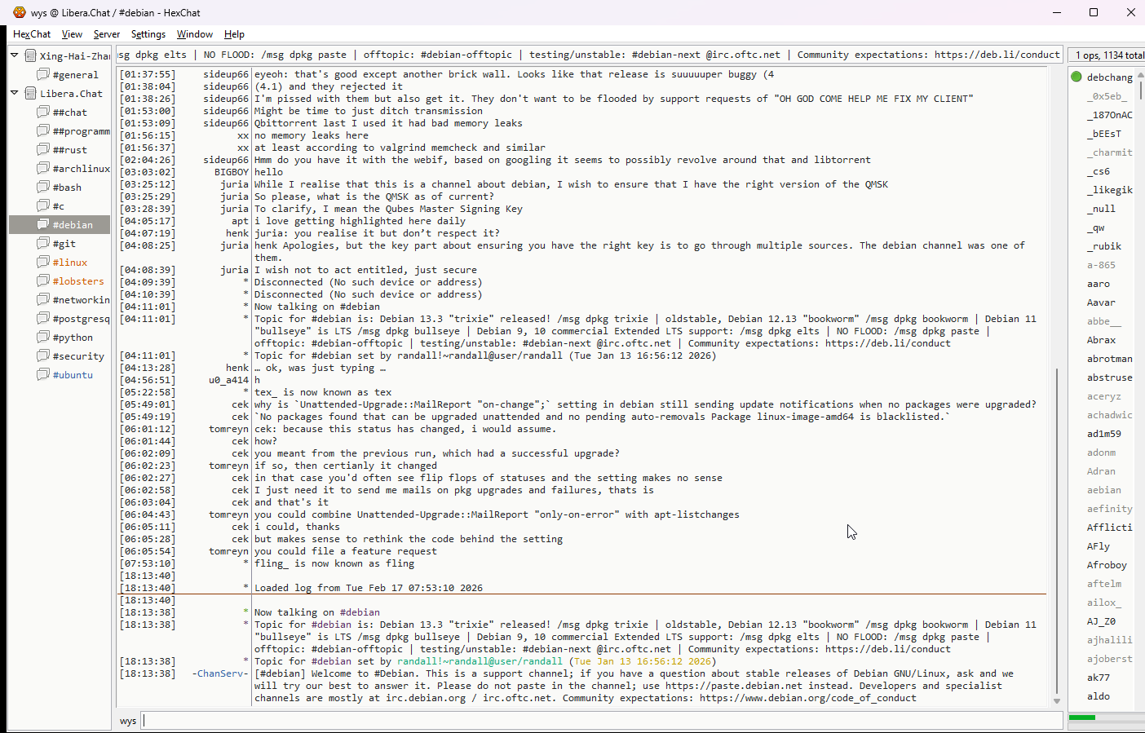Image resolution: width=1145 pixels, height=733 pixels.
Task: Click the wys nickname button
Action: pos(128,721)
